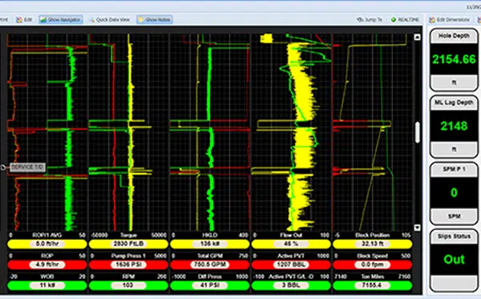Click the Flow Out track label
481x299 pixels.
(291, 235)
